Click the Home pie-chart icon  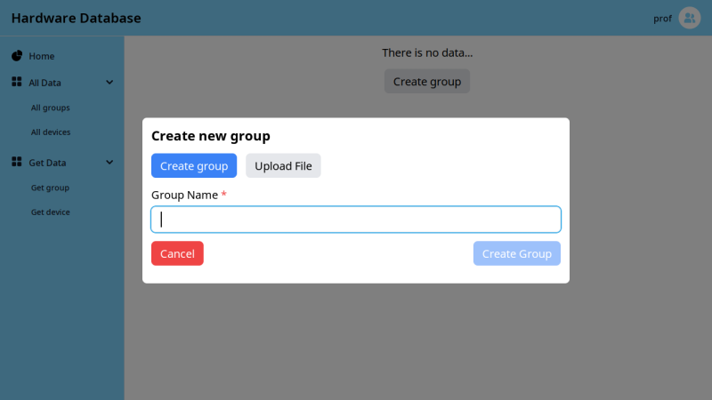point(17,56)
